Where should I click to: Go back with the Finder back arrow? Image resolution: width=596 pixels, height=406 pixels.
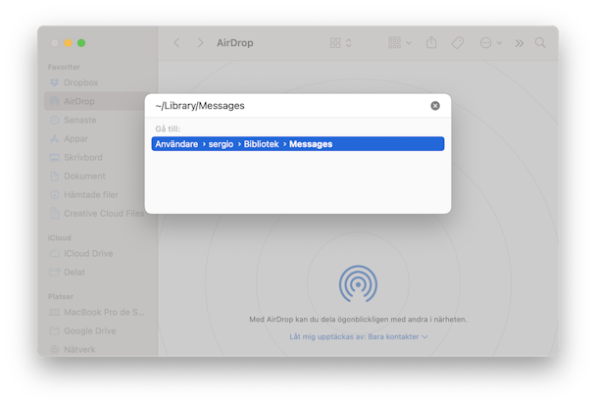coord(176,43)
